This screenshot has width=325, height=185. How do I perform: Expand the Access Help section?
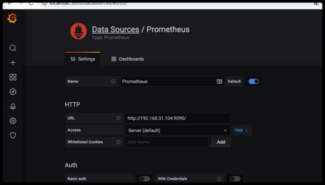[241, 130]
